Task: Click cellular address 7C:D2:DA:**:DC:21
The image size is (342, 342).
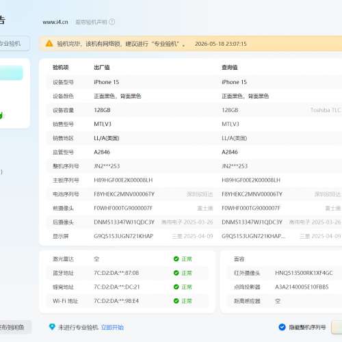Action: (x=117, y=287)
